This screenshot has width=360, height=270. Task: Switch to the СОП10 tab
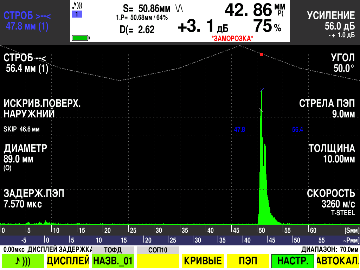(x=158, y=250)
